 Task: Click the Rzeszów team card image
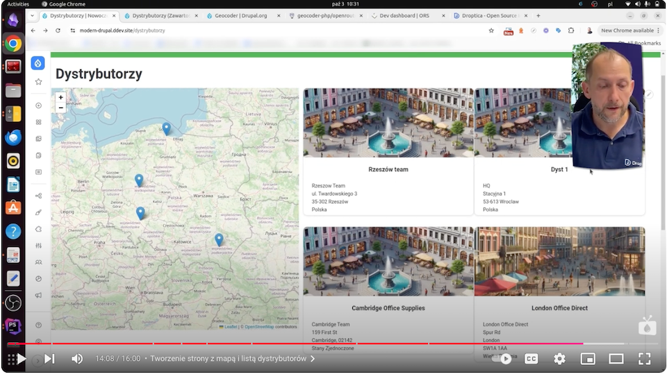point(388,123)
